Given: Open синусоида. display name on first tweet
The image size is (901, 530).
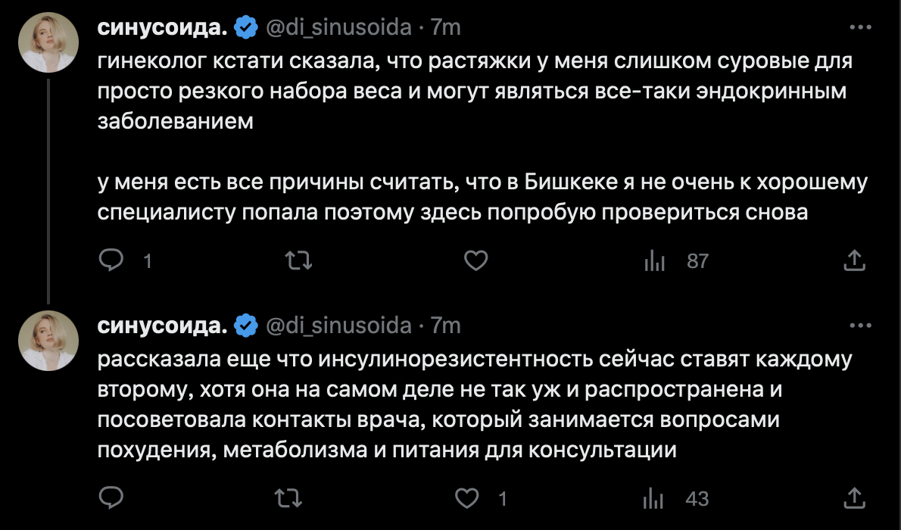Looking at the screenshot, I should click(163, 28).
